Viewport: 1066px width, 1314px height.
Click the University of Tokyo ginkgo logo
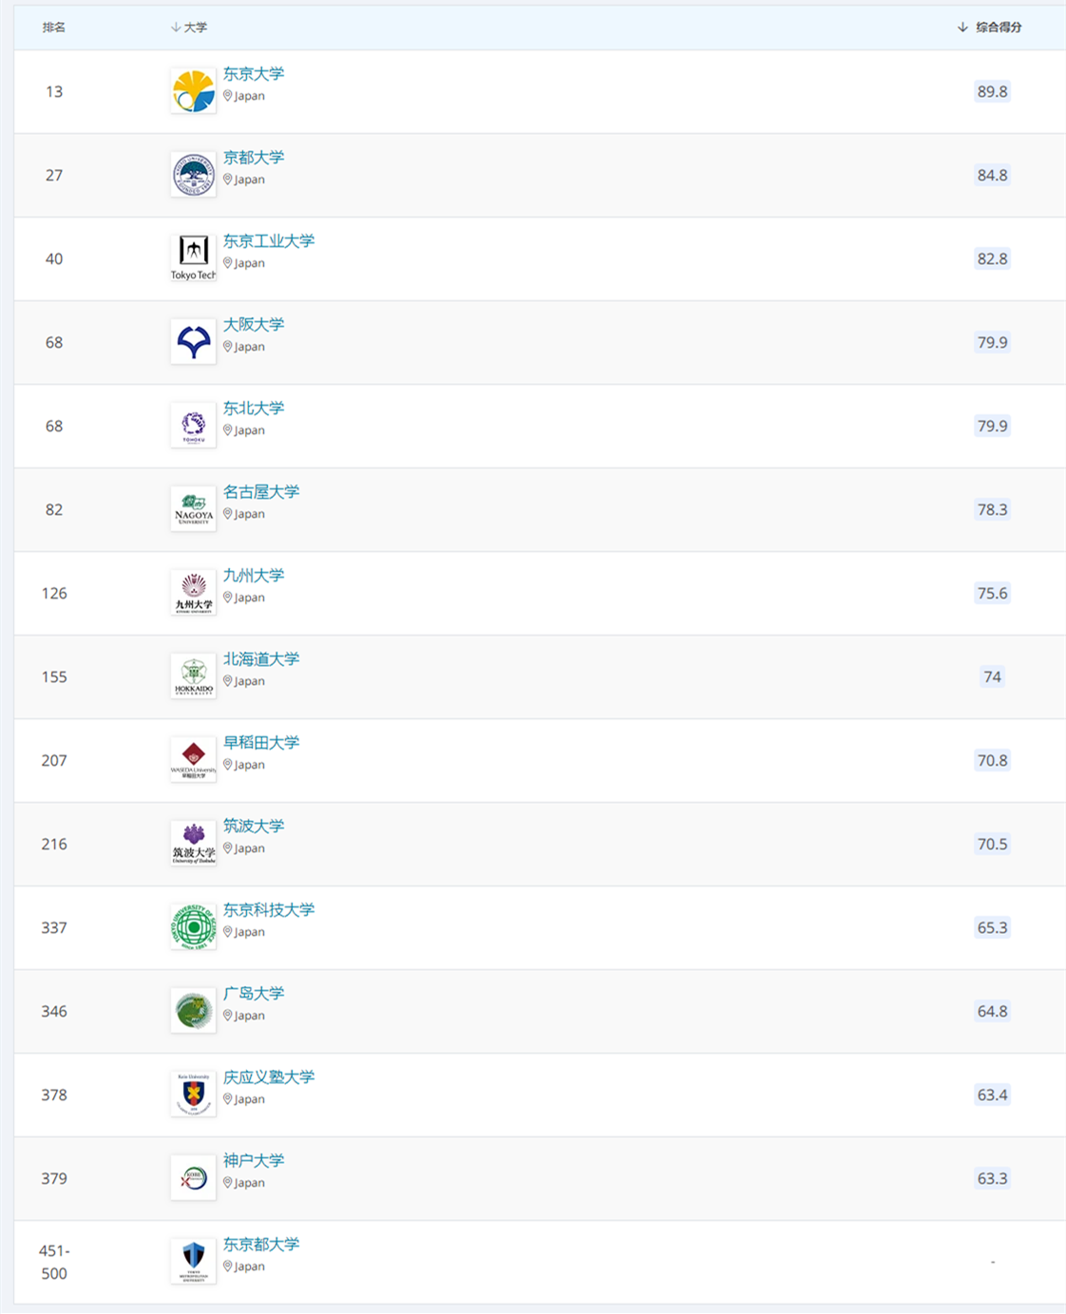193,91
